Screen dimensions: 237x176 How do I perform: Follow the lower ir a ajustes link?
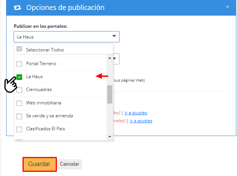click(x=141, y=121)
